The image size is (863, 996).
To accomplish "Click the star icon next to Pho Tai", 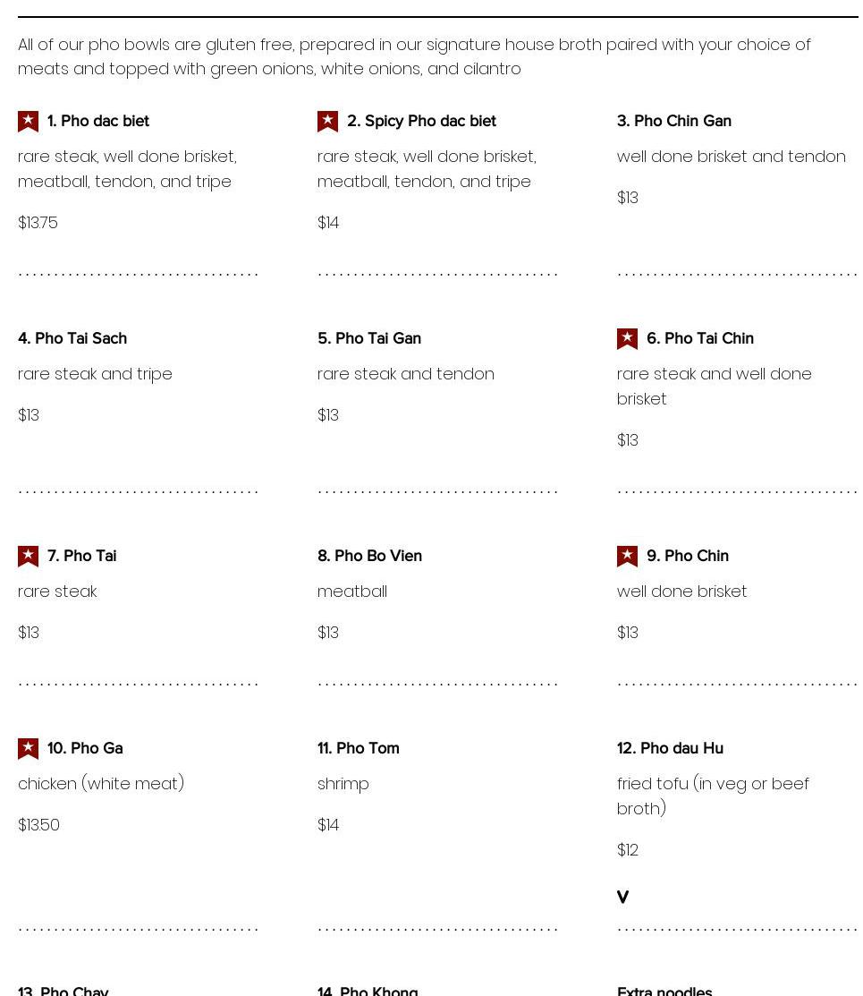I will pyautogui.click(x=29, y=556).
